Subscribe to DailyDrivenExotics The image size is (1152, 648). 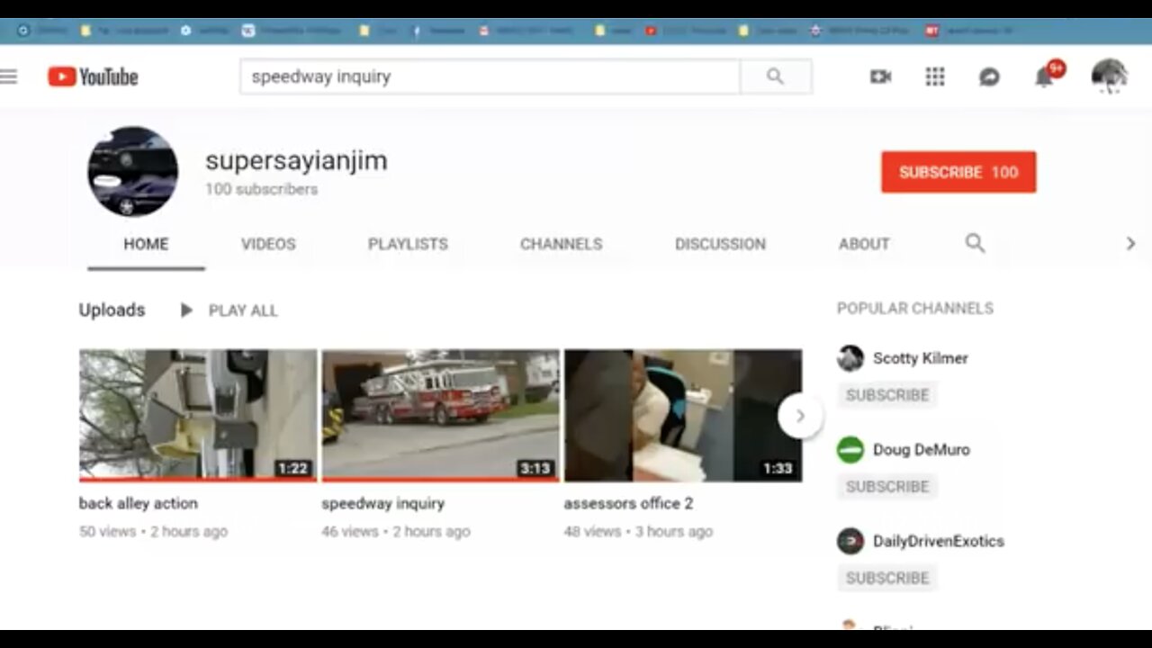(x=887, y=578)
